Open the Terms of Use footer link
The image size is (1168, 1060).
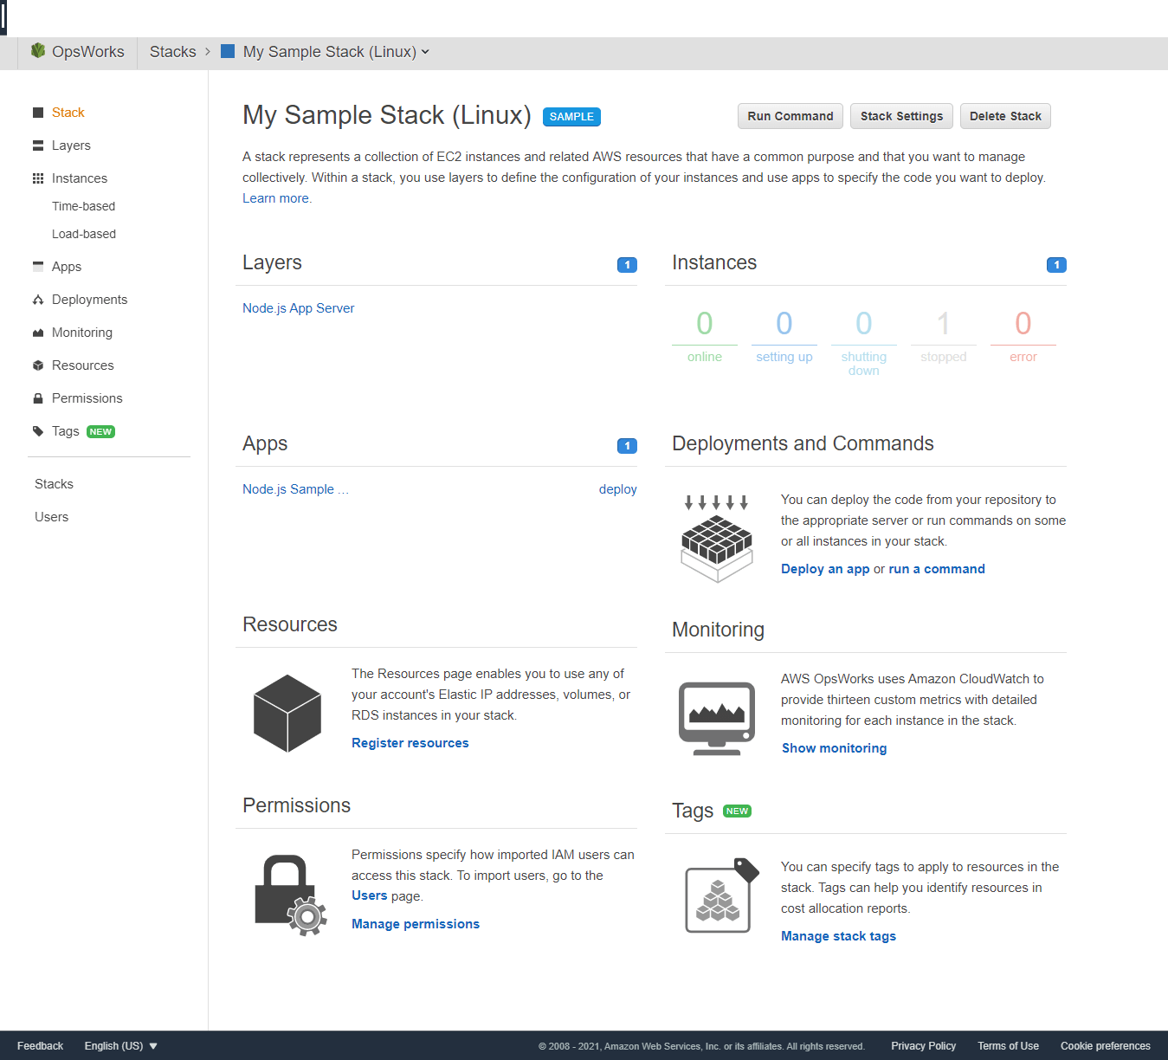1009,1046
